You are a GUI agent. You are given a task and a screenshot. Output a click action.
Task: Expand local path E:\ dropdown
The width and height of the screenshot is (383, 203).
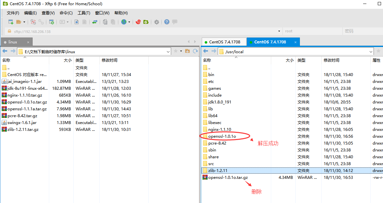168,52
